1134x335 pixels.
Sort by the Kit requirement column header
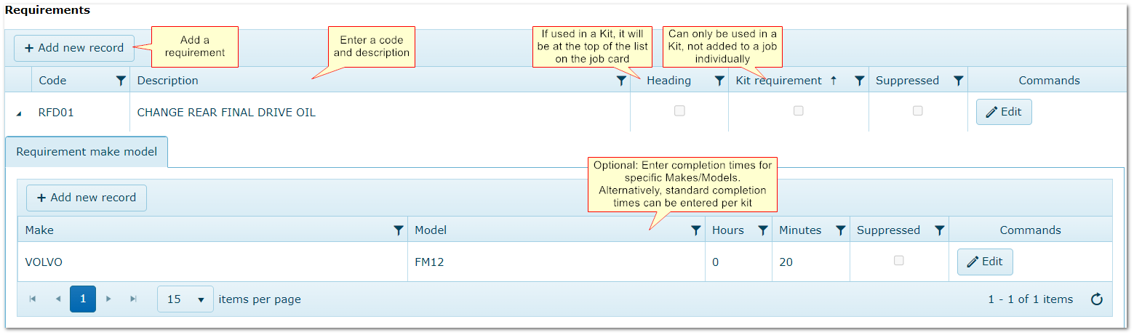click(x=778, y=81)
